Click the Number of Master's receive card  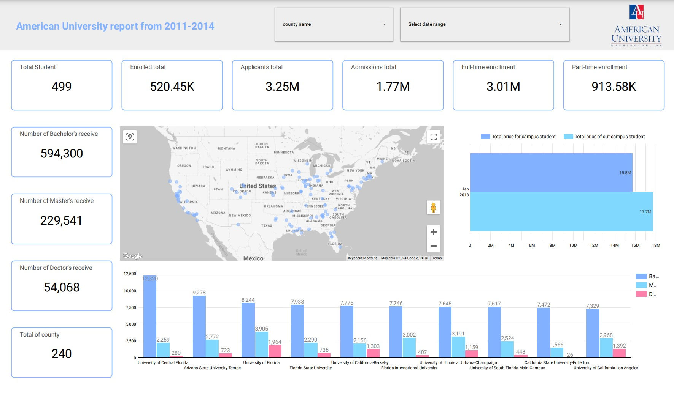coord(62,219)
